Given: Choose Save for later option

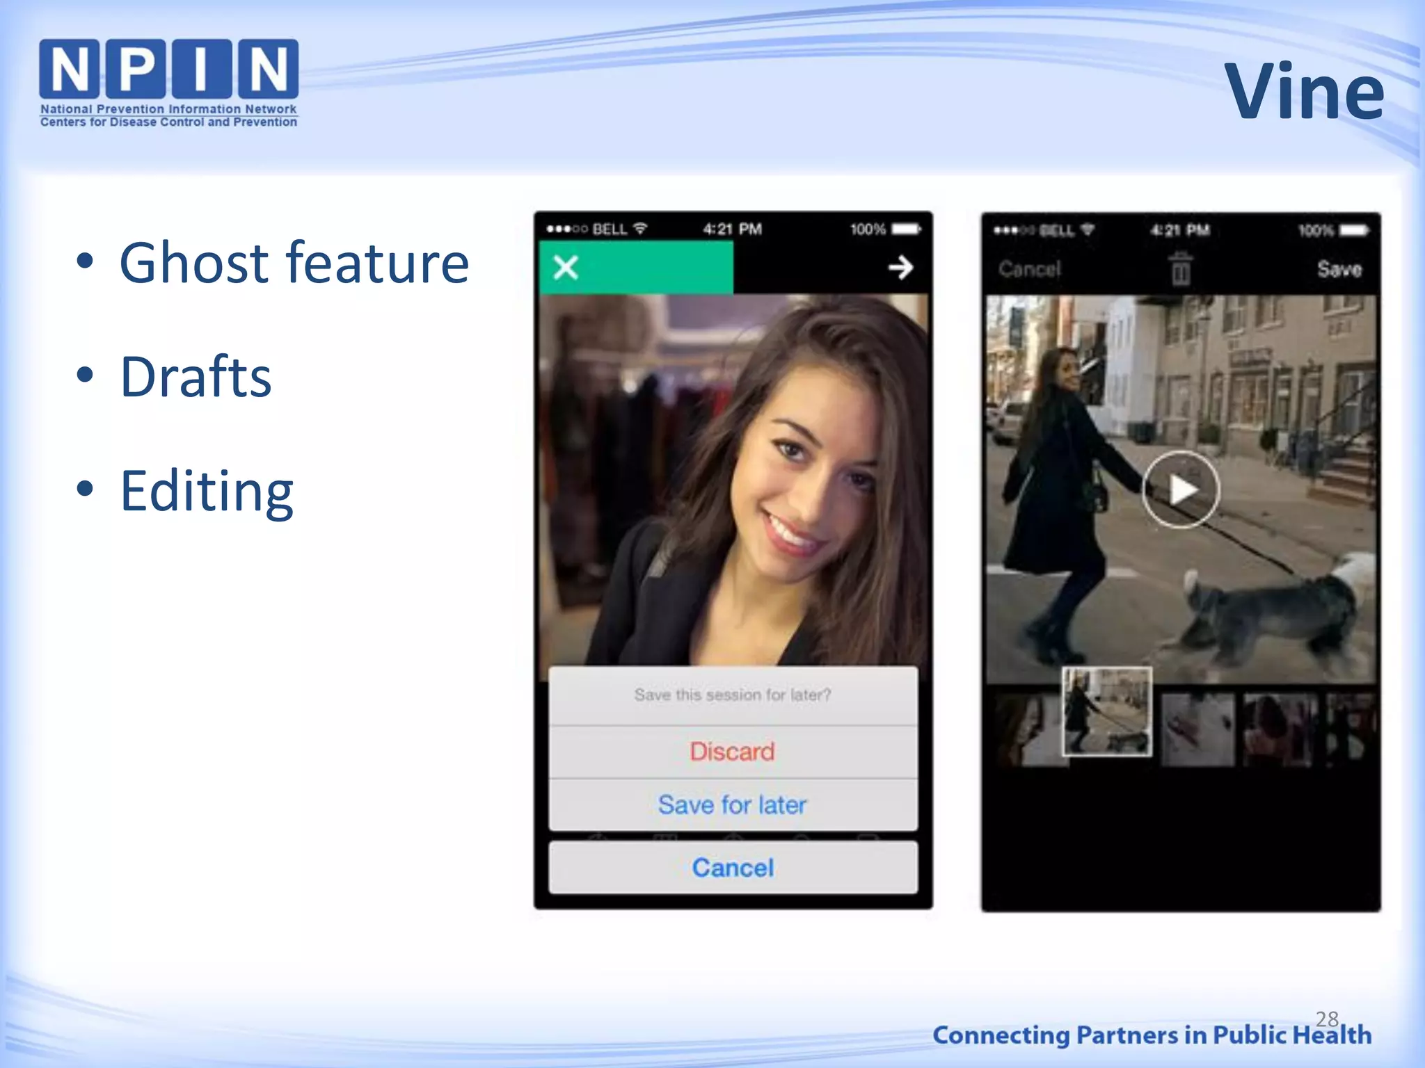Looking at the screenshot, I should (733, 805).
